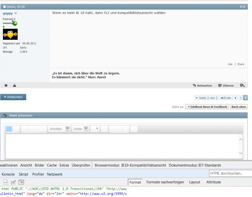
Task: Click guppy's smiley avatar image
Action: click(x=10, y=34)
